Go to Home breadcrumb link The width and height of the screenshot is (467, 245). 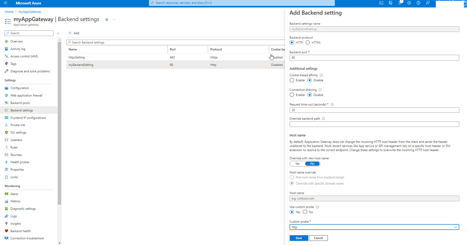point(9,12)
